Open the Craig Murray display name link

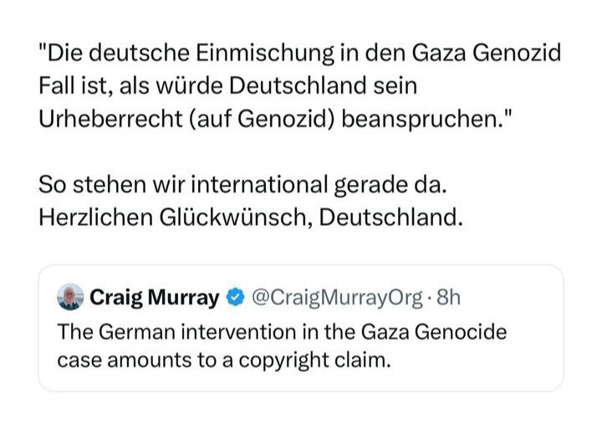(x=154, y=297)
